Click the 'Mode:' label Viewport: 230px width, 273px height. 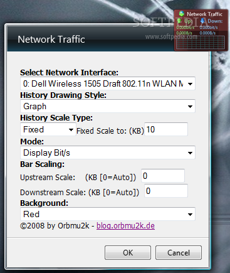[x=32, y=142]
